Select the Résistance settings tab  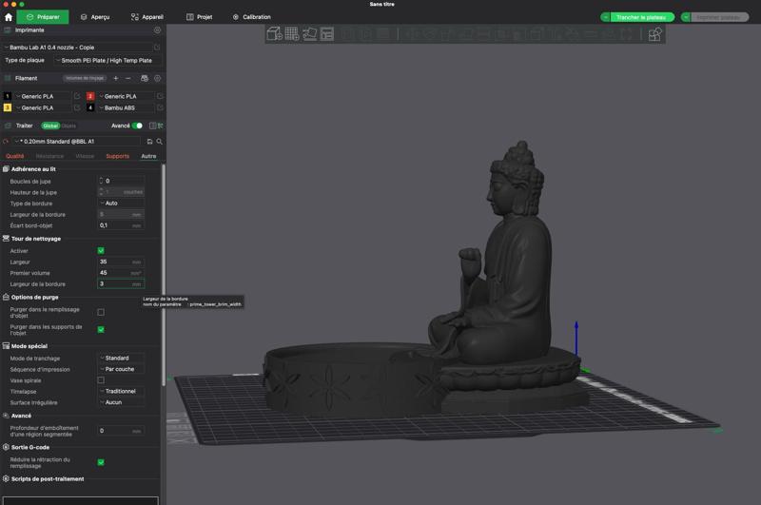[x=49, y=156]
